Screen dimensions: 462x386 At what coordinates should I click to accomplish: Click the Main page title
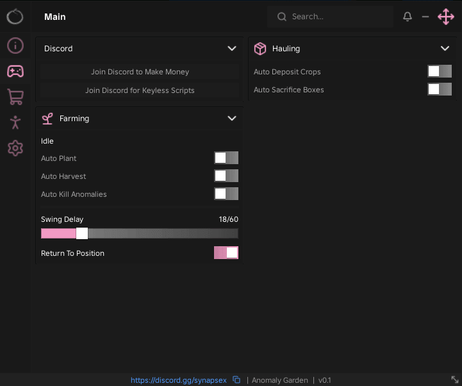55,17
